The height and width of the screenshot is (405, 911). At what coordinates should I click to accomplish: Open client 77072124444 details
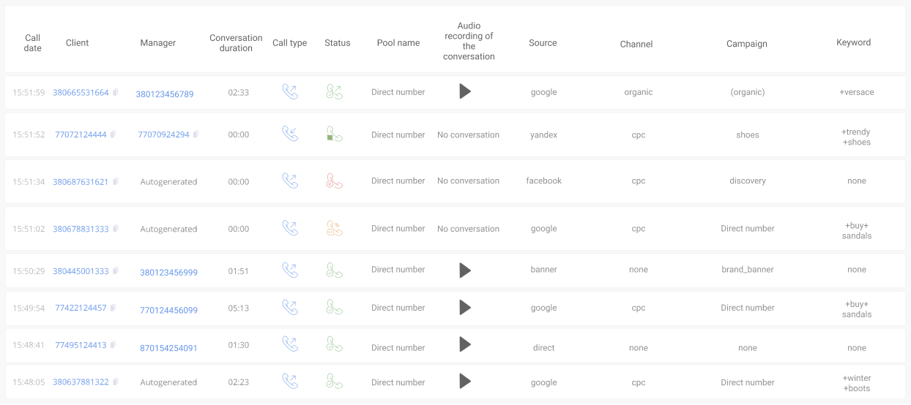point(81,135)
